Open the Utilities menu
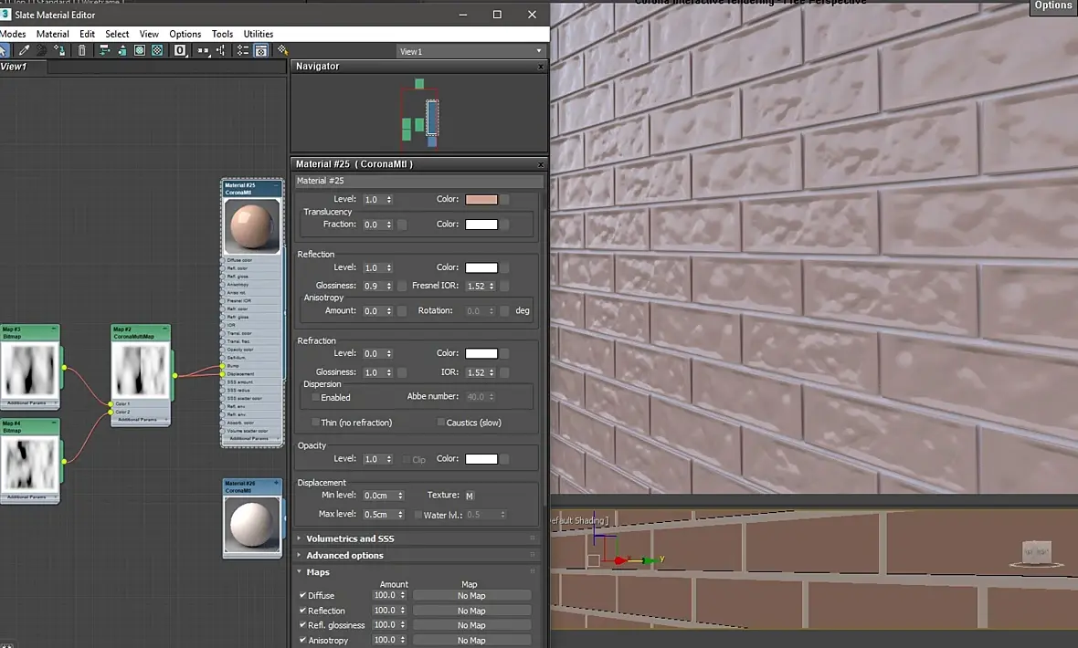Image resolution: width=1078 pixels, height=648 pixels. click(x=258, y=34)
